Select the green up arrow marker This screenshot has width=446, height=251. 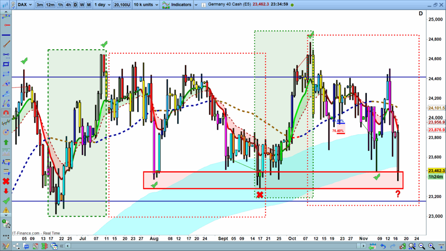6,142
